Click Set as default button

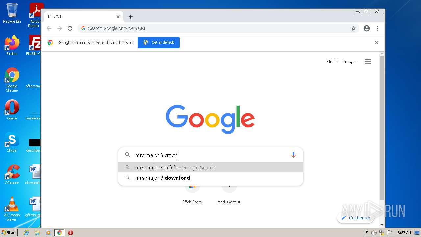pyautogui.click(x=159, y=42)
